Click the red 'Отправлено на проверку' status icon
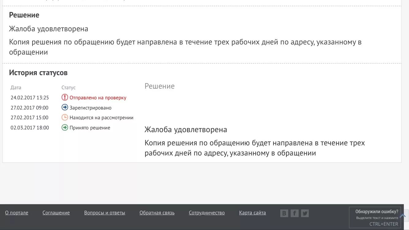Screen dimensions: 409x230 [x=65, y=98]
